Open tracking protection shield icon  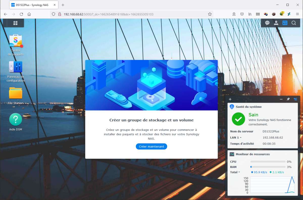[54, 14]
